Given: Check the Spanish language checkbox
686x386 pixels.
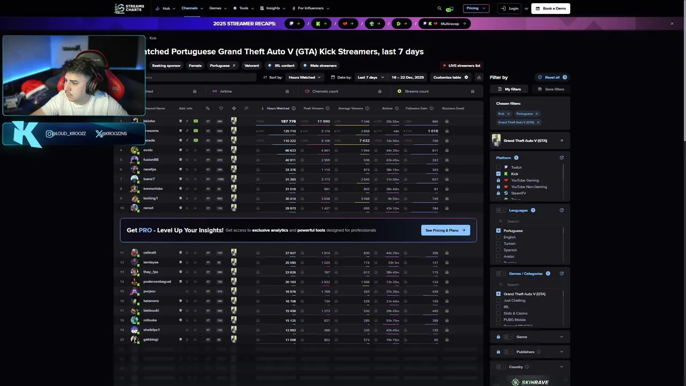Looking at the screenshot, I should 498,250.
